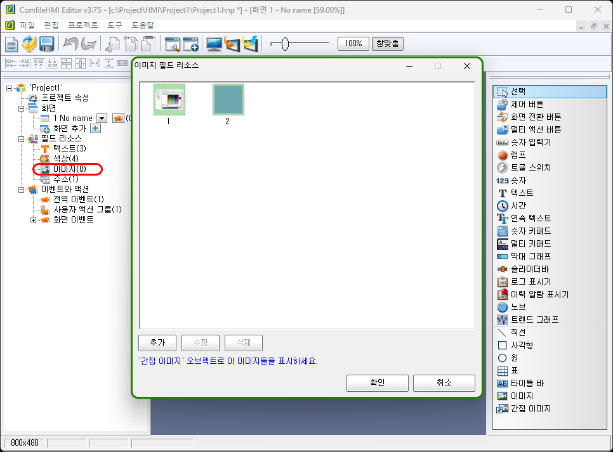Confirm with the 확인 button
Screen dimensions: 613x452
click(377, 382)
